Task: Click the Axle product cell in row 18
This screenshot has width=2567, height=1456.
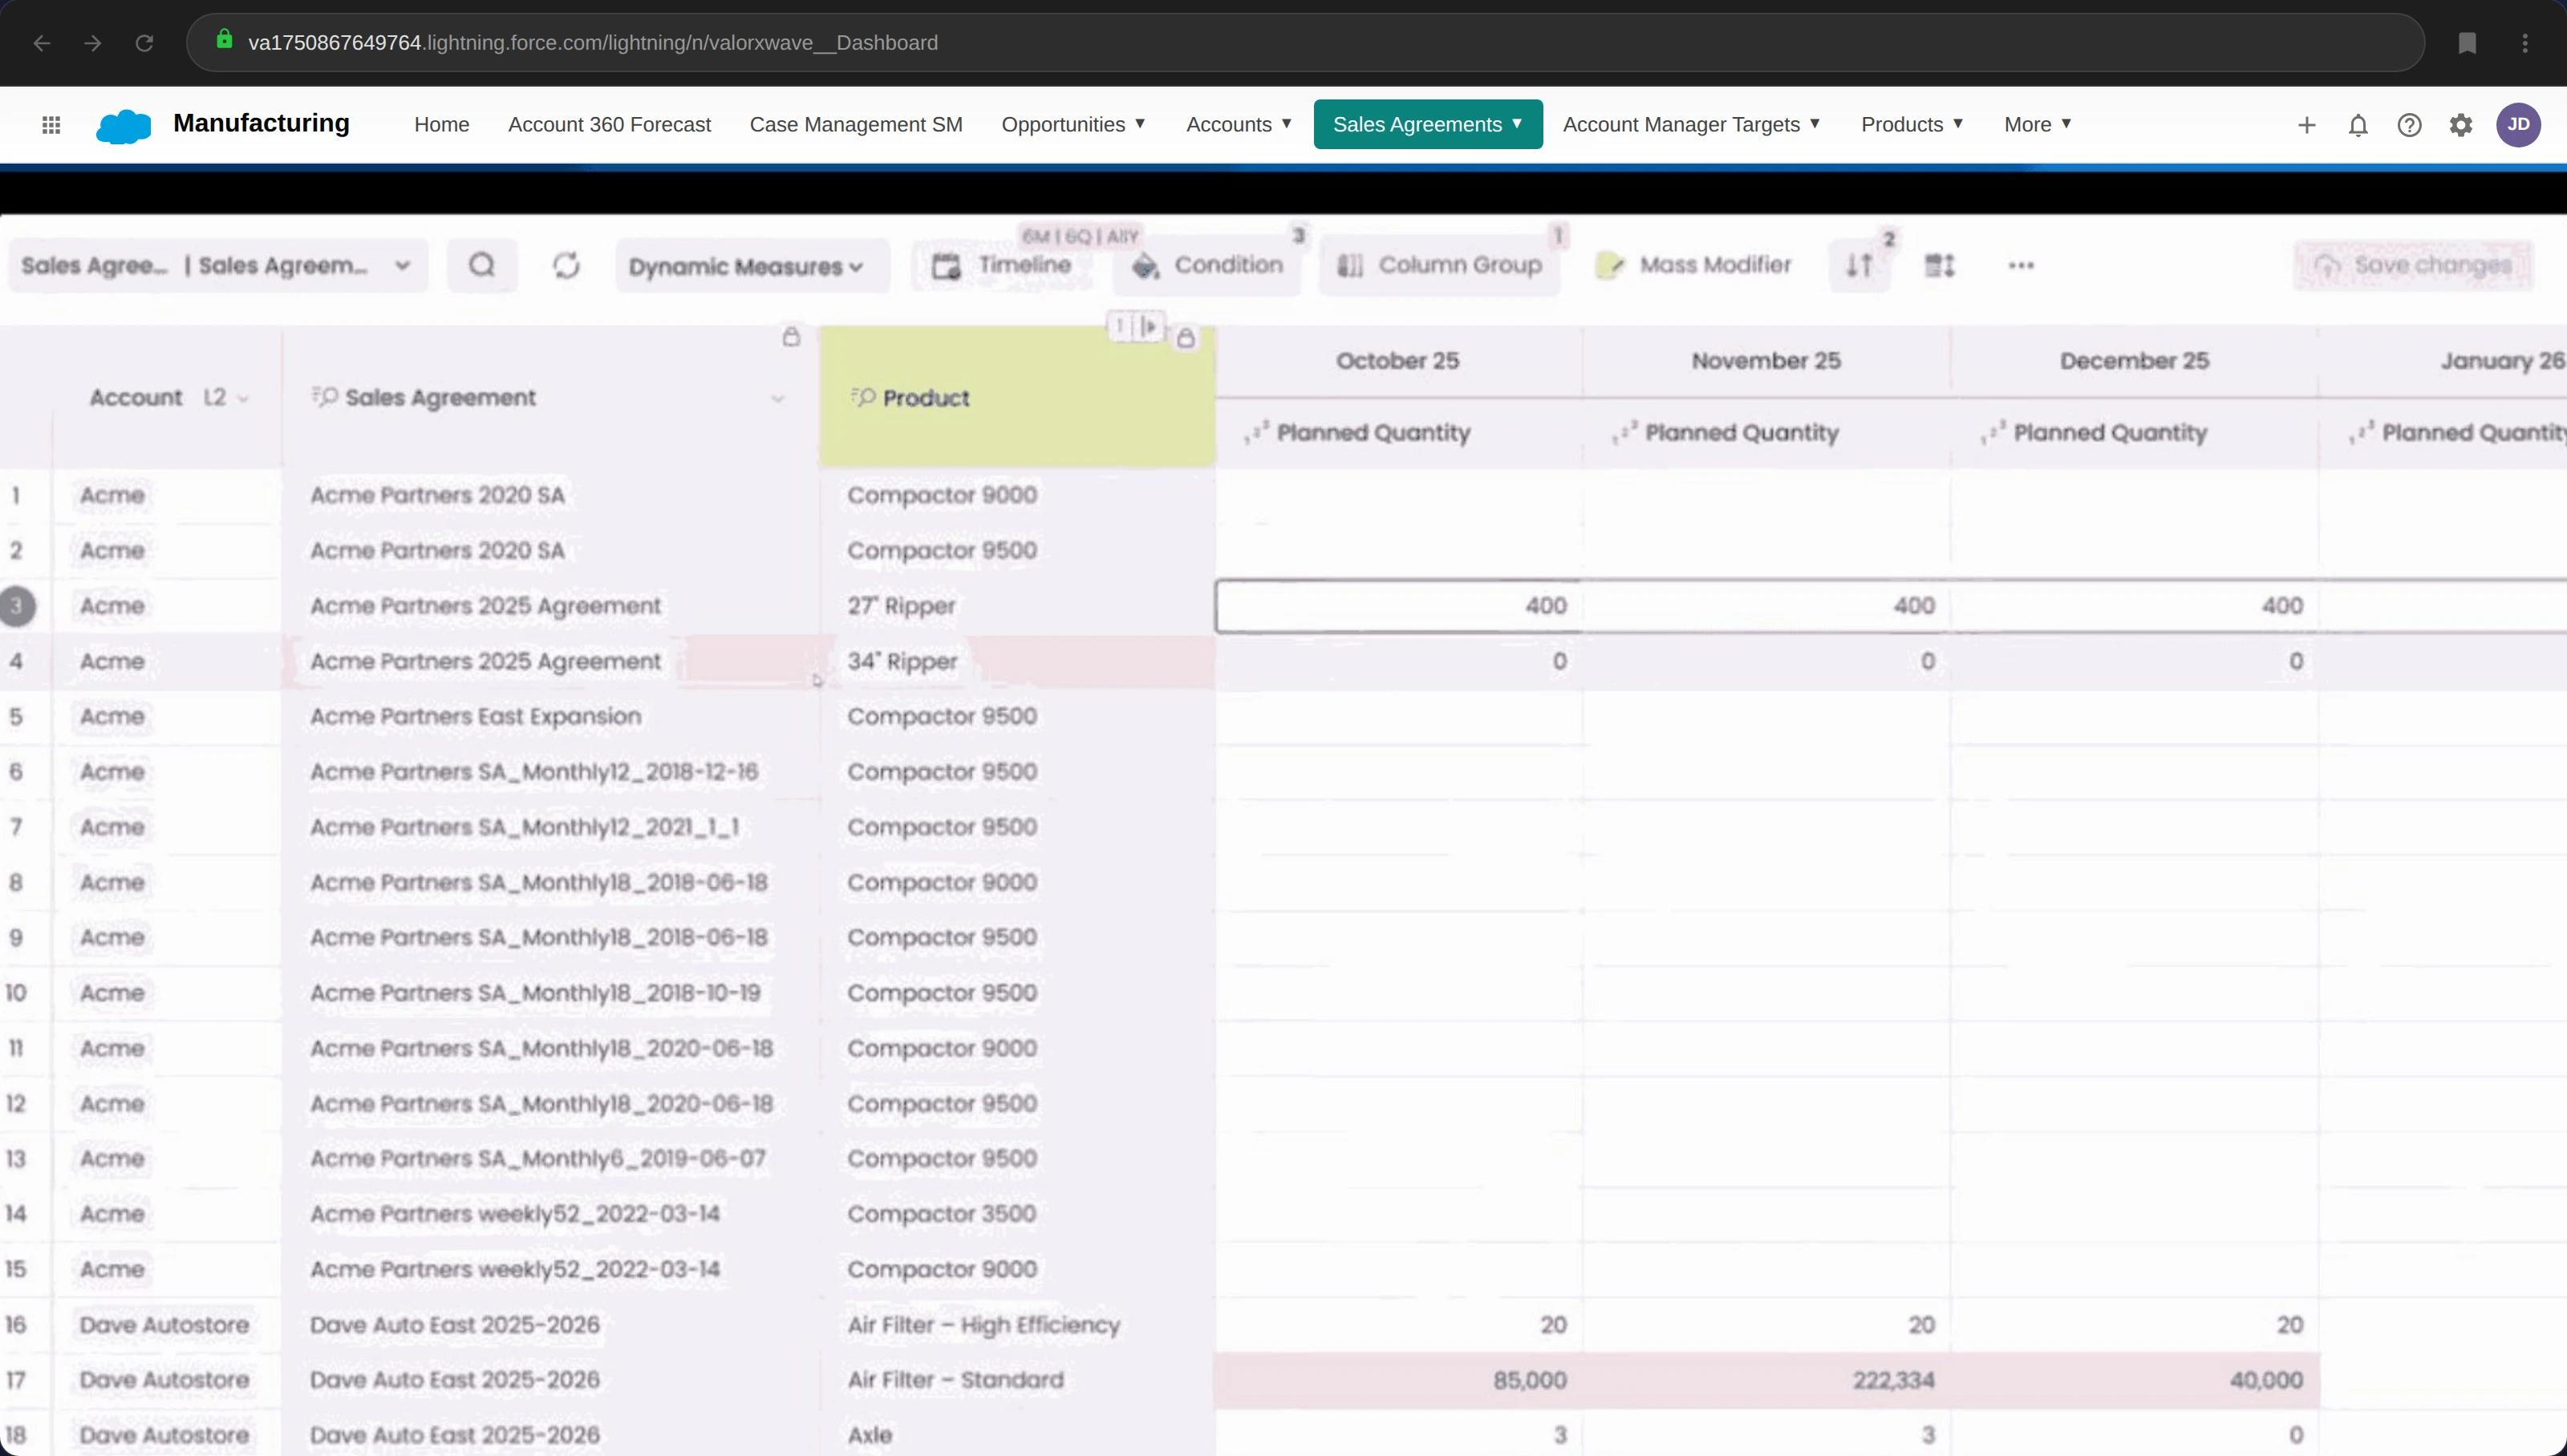Action: point(1017,1435)
